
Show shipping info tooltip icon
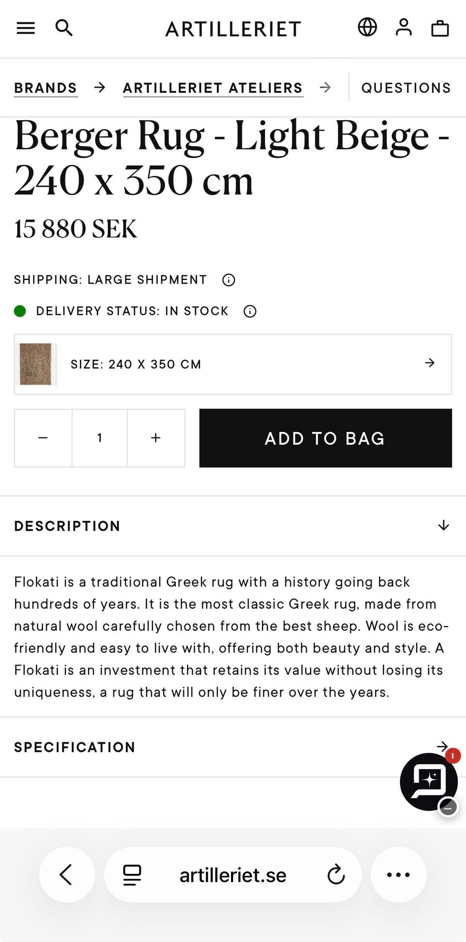click(x=229, y=280)
